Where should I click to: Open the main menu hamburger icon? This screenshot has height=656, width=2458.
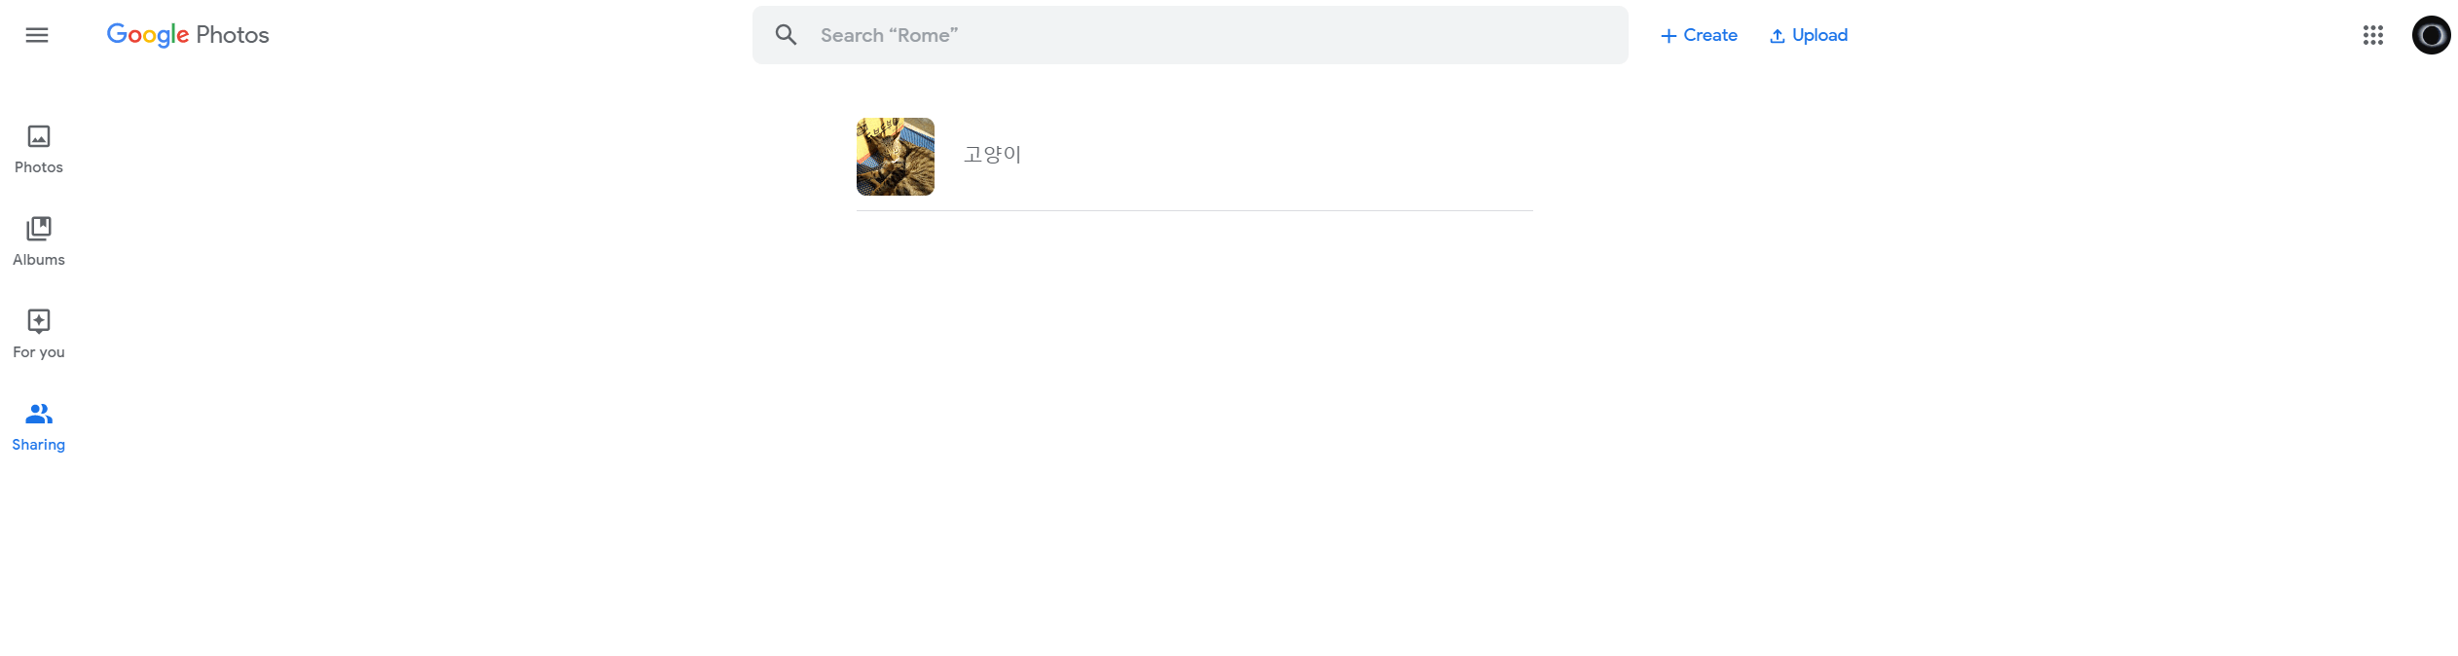point(37,35)
